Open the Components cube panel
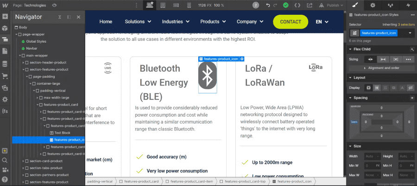The image size is (417, 186). coord(5,28)
